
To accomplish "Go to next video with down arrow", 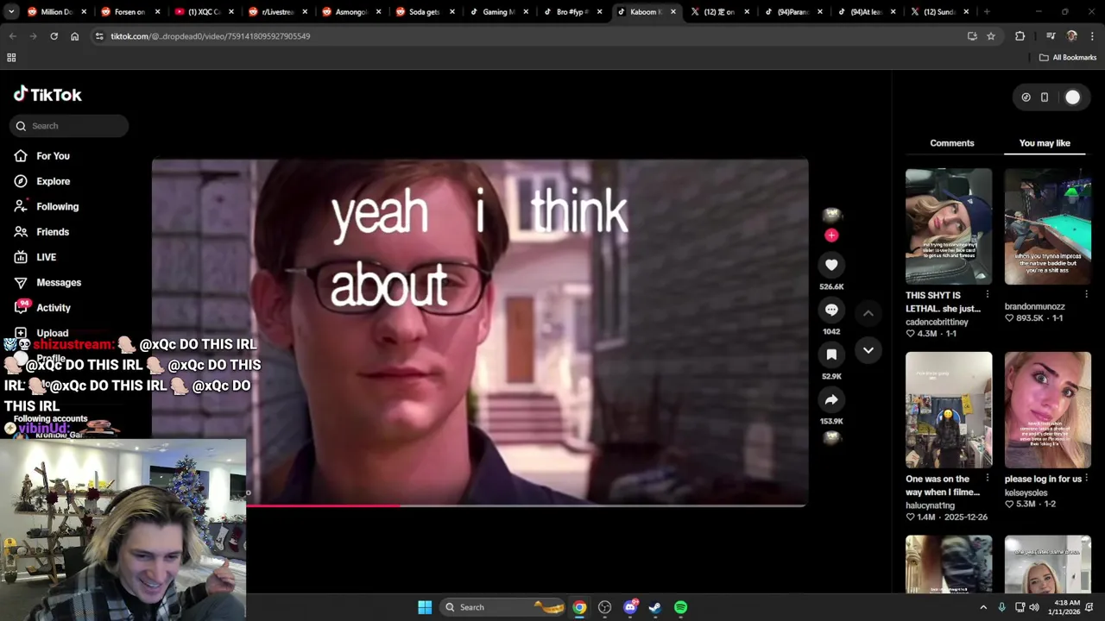I will [x=868, y=350].
